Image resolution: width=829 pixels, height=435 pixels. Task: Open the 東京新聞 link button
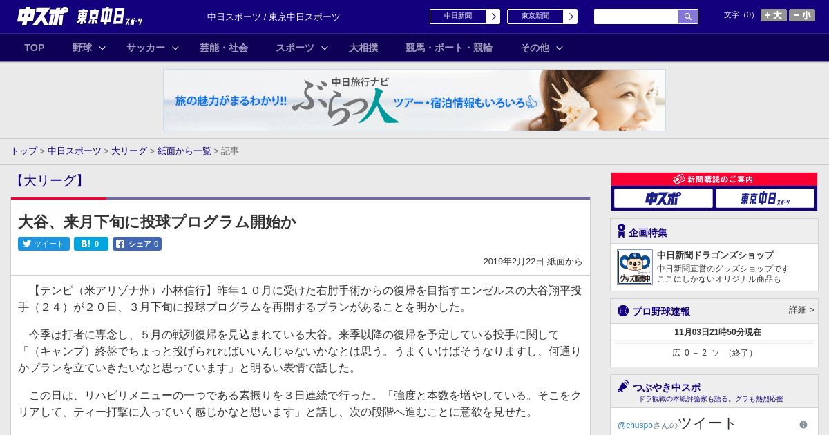[535, 17]
